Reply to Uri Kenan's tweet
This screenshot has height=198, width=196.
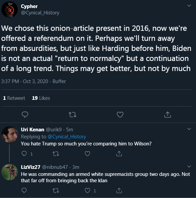coord(24,154)
